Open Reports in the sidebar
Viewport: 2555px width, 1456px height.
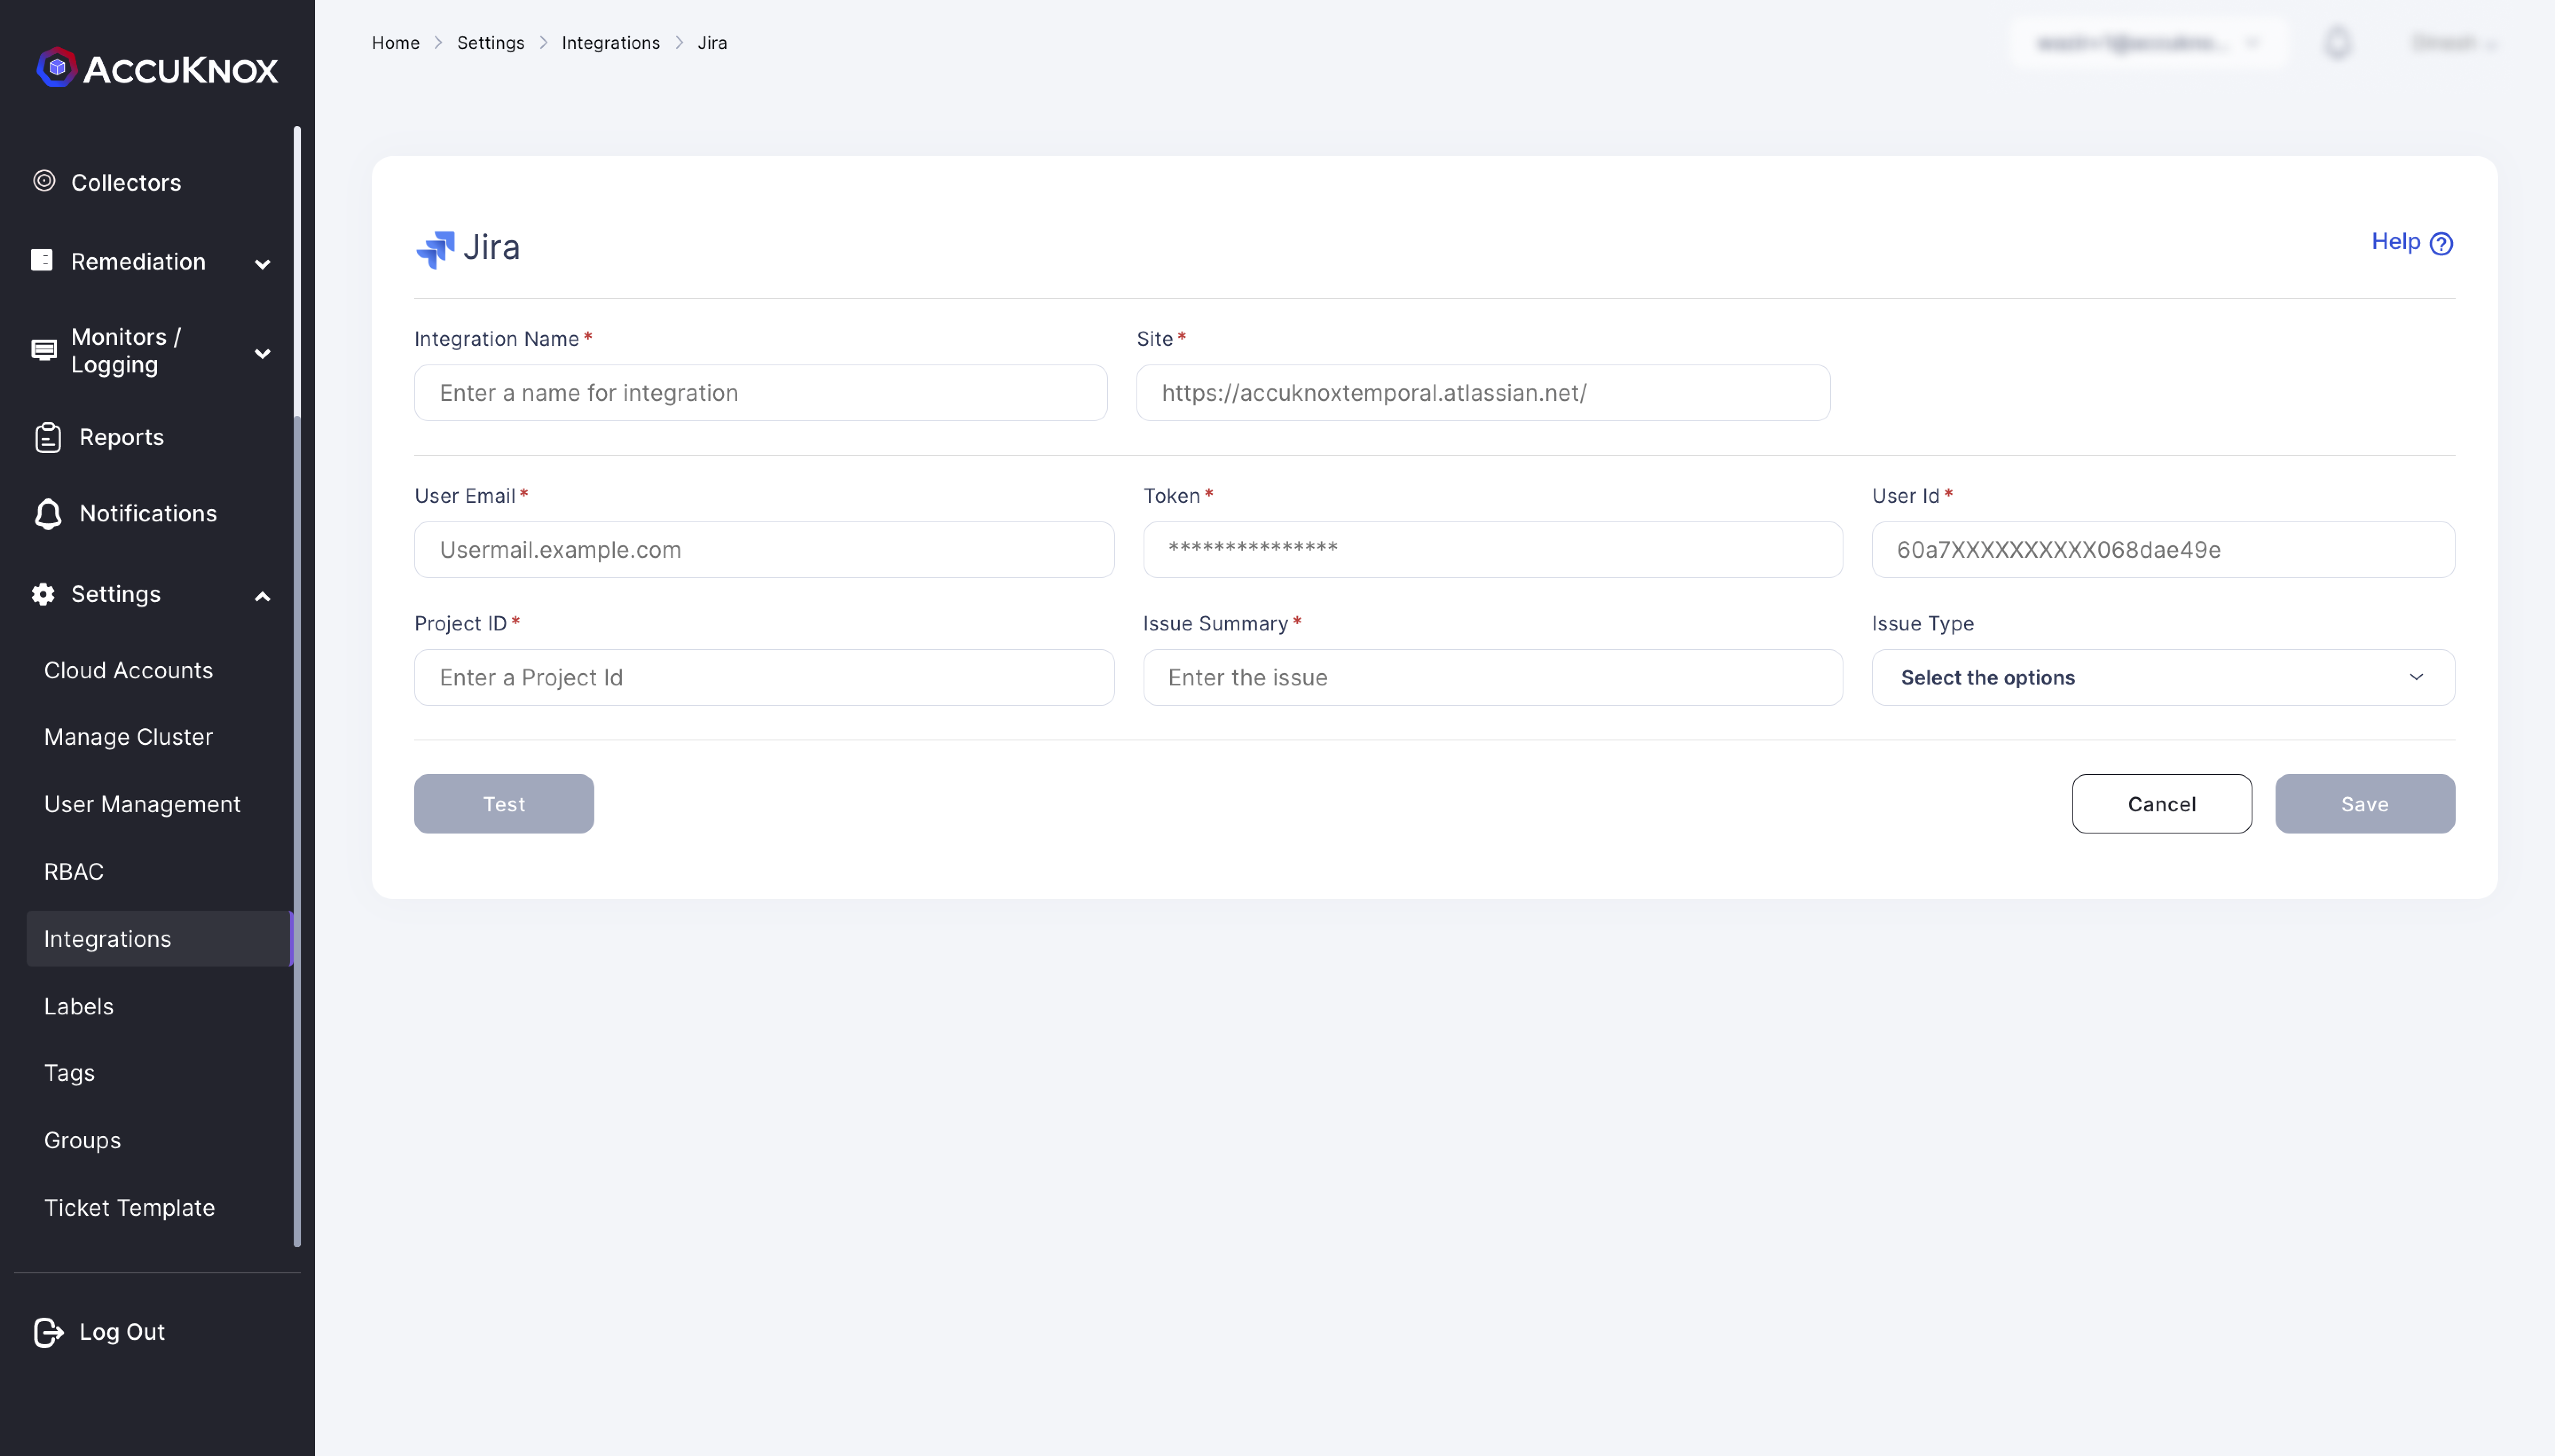click(121, 437)
